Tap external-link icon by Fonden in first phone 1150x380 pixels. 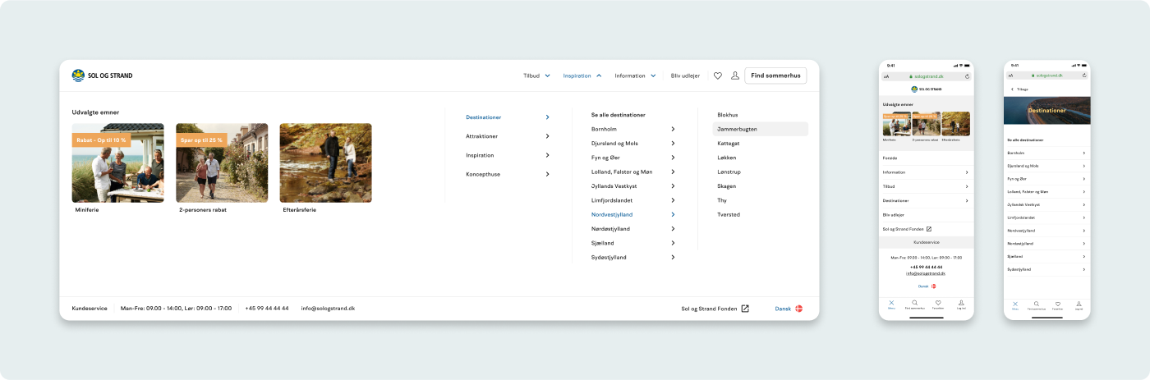pyautogui.click(x=929, y=229)
